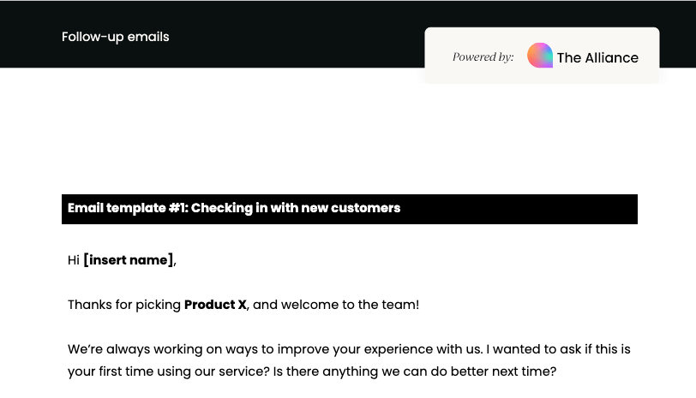This screenshot has width=696, height=398.
Task: Click the greeting word "Hi"
Action: point(74,260)
